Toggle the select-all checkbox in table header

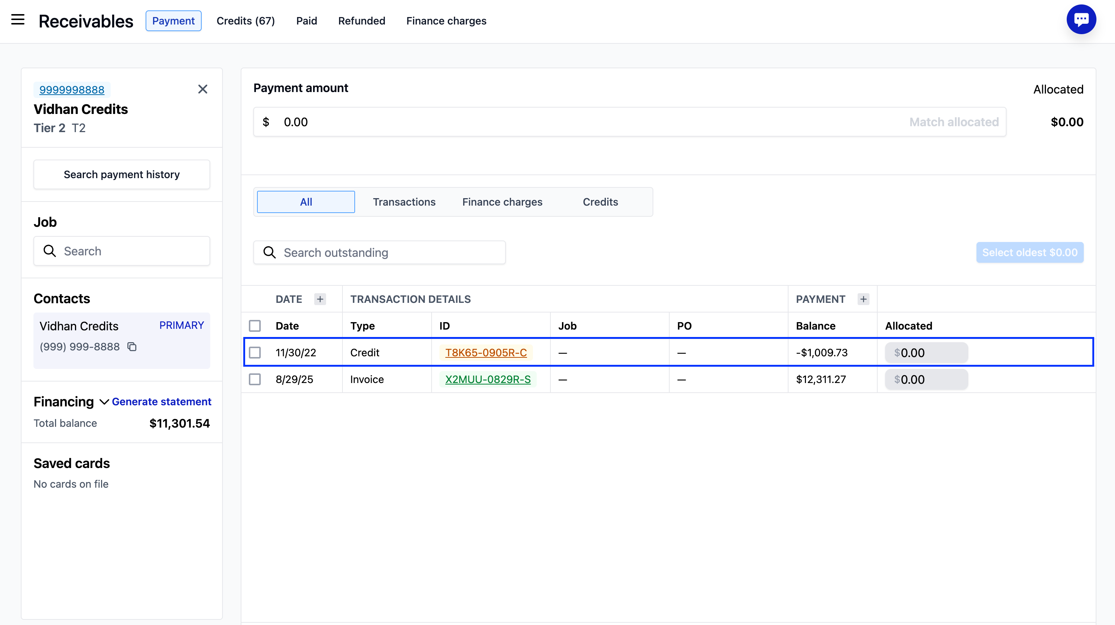pos(254,326)
